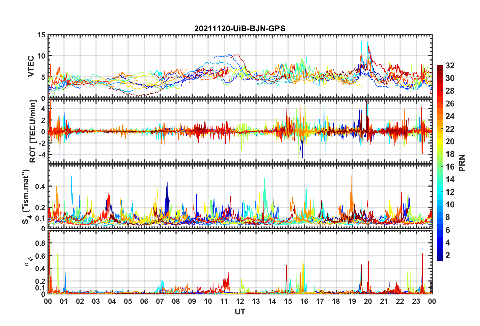Click S4 axis tick label 0.4
The width and height of the screenshot is (480, 326).
[40, 186]
